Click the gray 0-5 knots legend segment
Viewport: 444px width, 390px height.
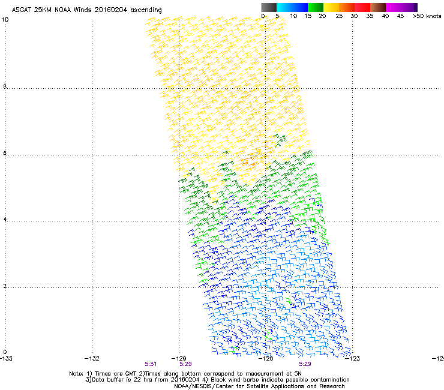269,7
